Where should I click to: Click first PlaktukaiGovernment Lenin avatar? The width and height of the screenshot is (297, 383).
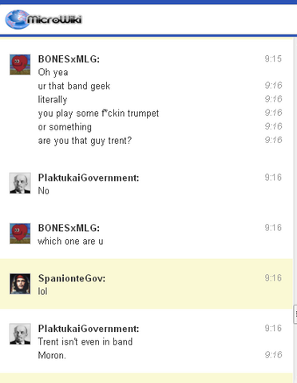(x=20, y=183)
